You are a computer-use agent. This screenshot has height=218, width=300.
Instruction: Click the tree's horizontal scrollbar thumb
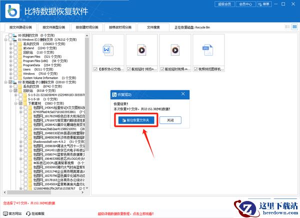[x=29, y=192]
